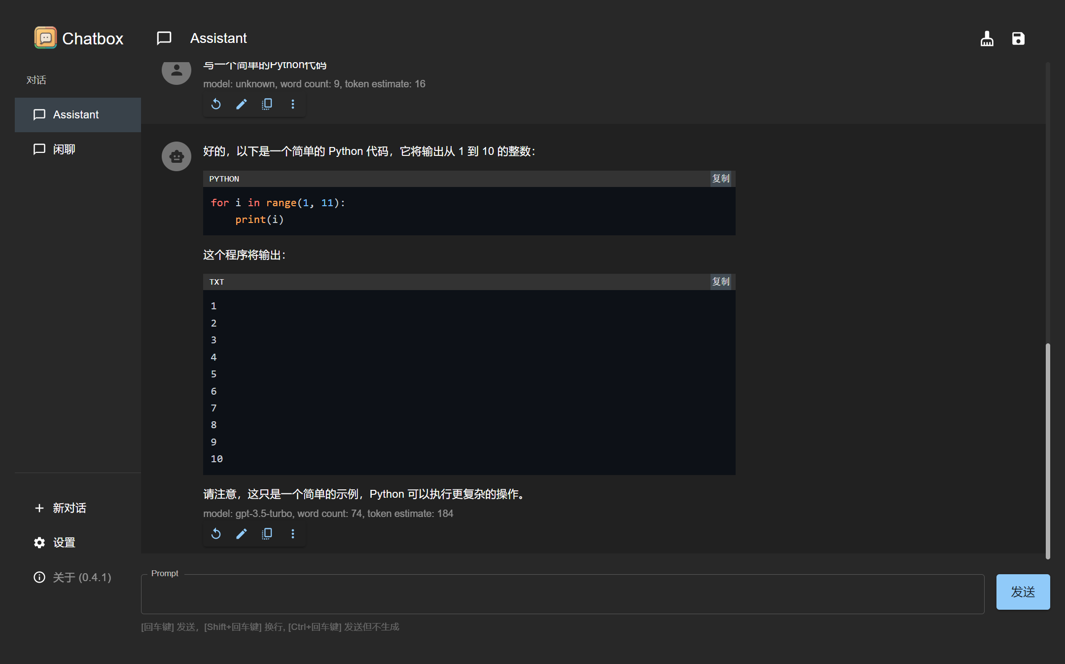This screenshot has width=1065, height=664.
Task: Edit the assistant message with the pencil icon
Action: pyautogui.click(x=241, y=534)
